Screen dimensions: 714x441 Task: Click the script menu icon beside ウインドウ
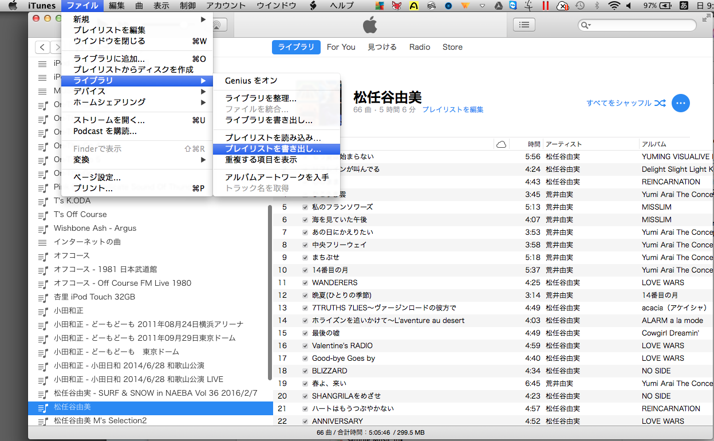click(x=313, y=6)
